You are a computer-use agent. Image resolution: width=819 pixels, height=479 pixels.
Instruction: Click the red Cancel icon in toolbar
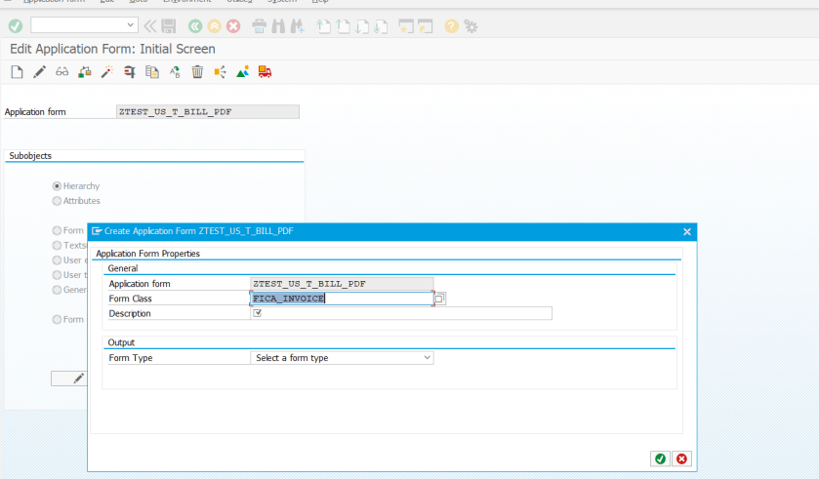(x=233, y=26)
